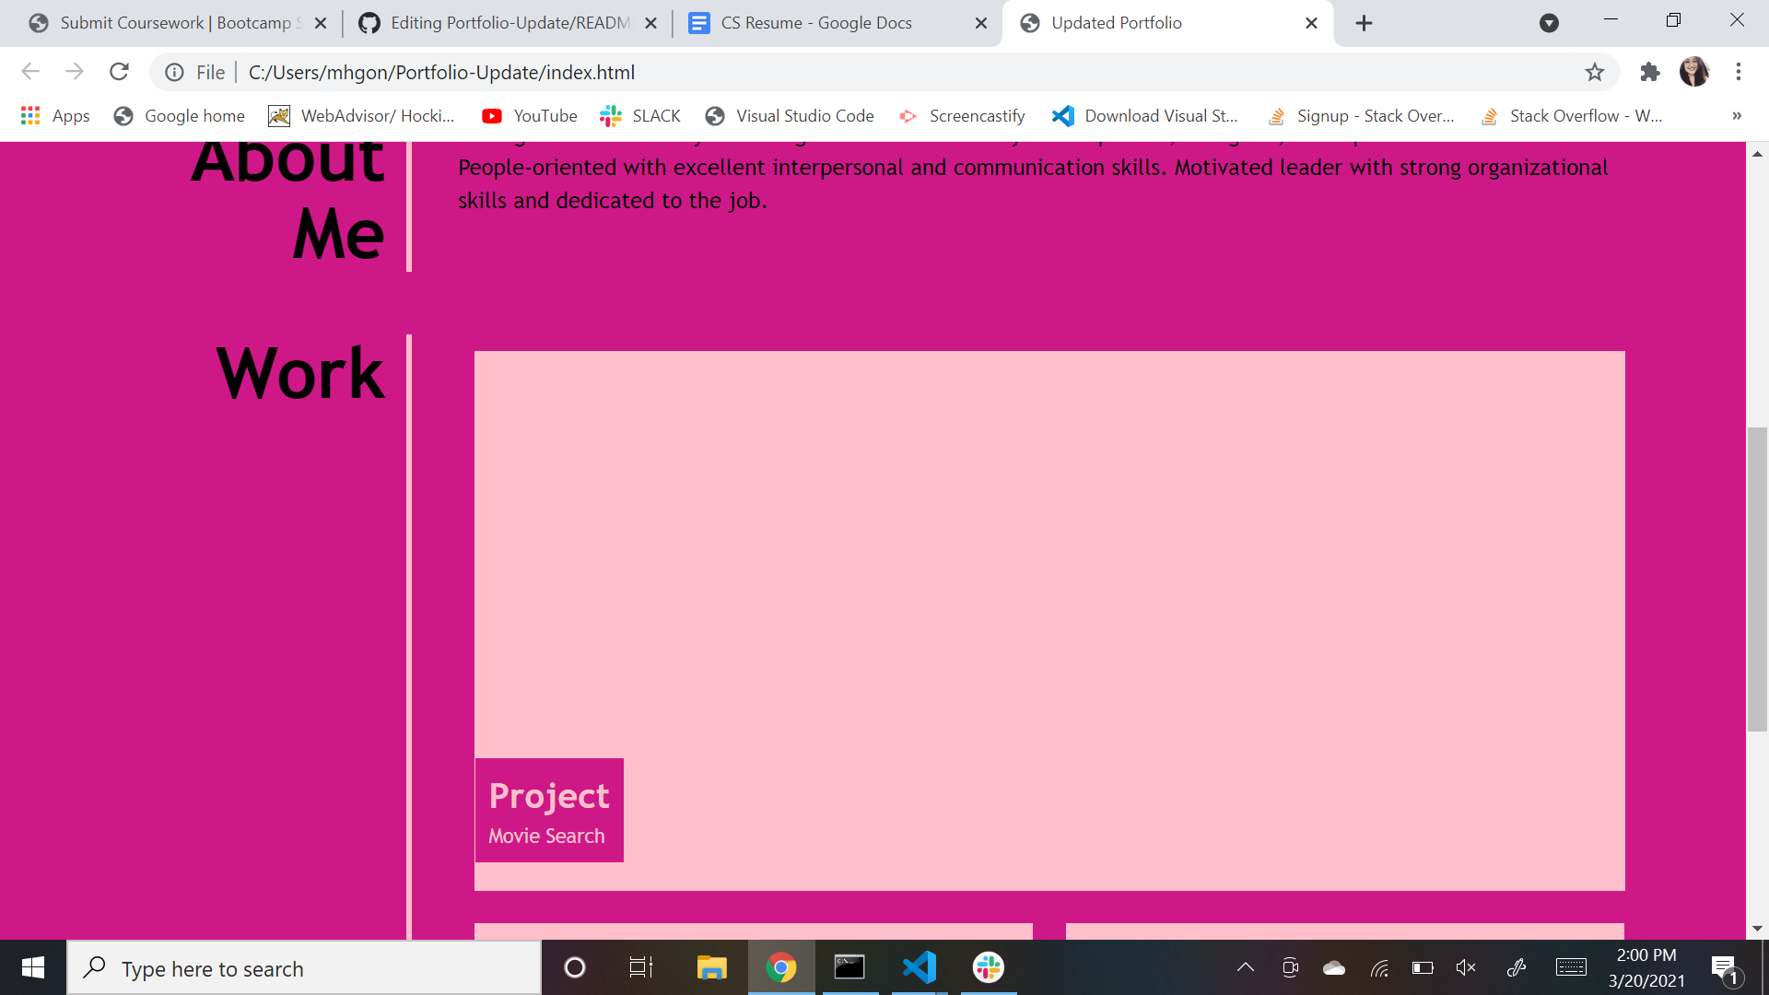This screenshot has width=1769, height=995.
Task: Open the Apps bookmark
Action: 55,116
